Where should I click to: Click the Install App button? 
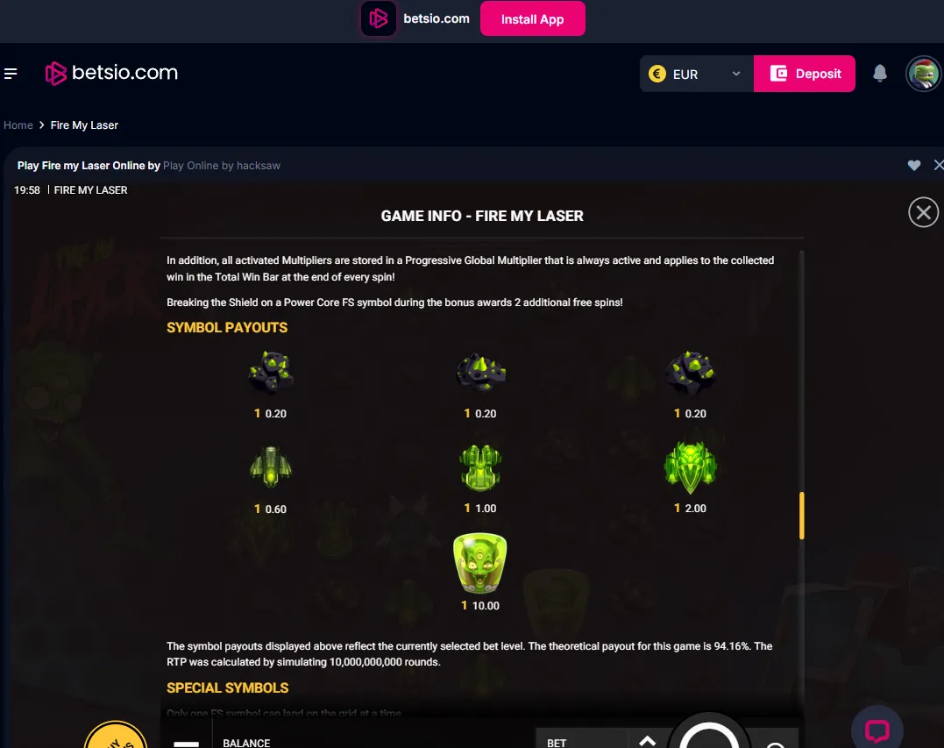pyautogui.click(x=532, y=18)
